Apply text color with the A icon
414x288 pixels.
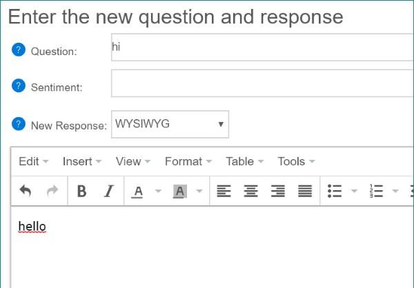pyautogui.click(x=137, y=191)
